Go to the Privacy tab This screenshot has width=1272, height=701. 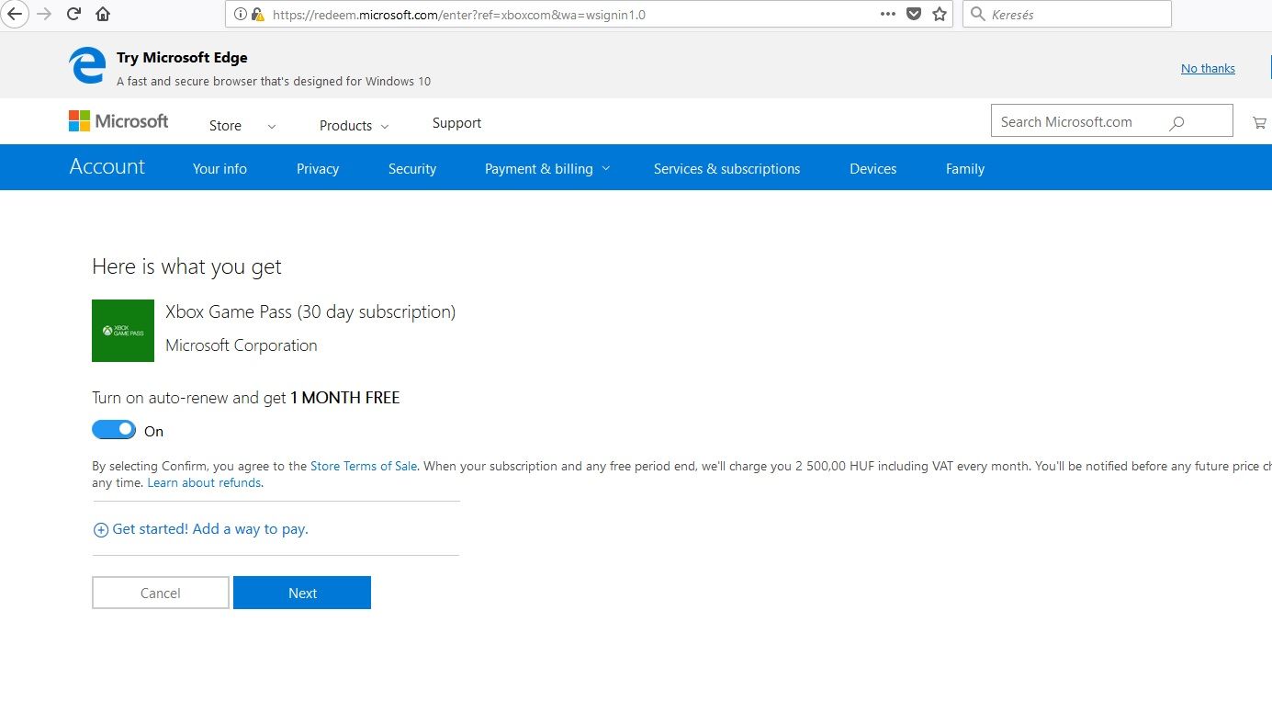[318, 169]
